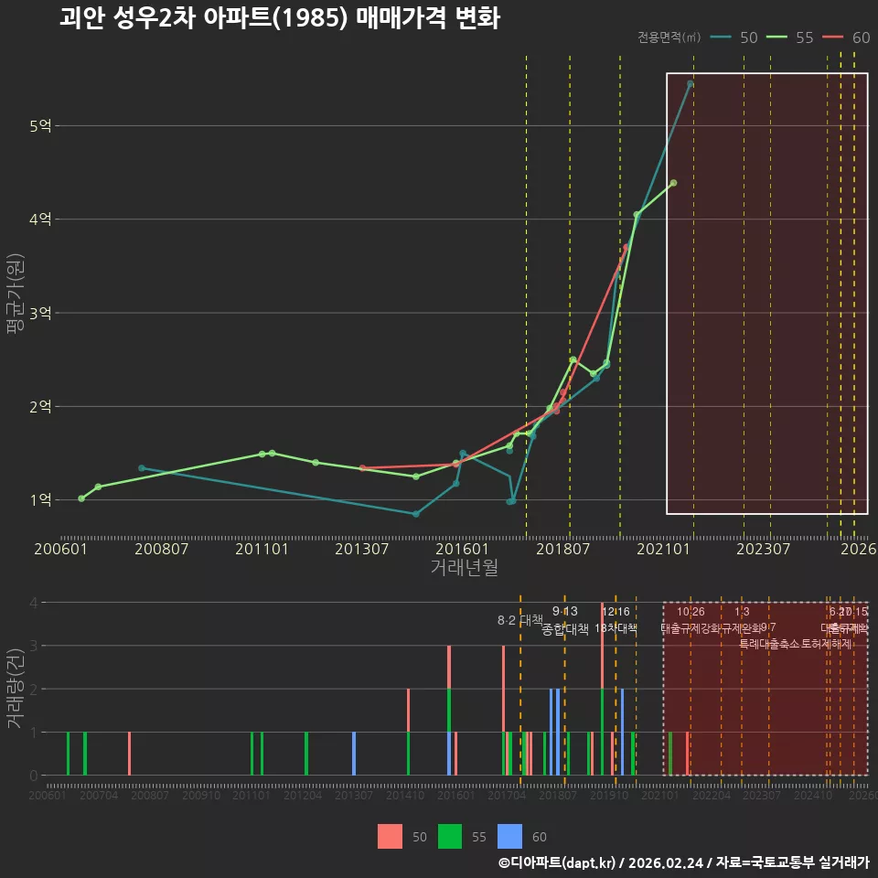The image size is (878, 878).
Task: Click the 201807 x-axis label on price chart
Action: (562, 549)
